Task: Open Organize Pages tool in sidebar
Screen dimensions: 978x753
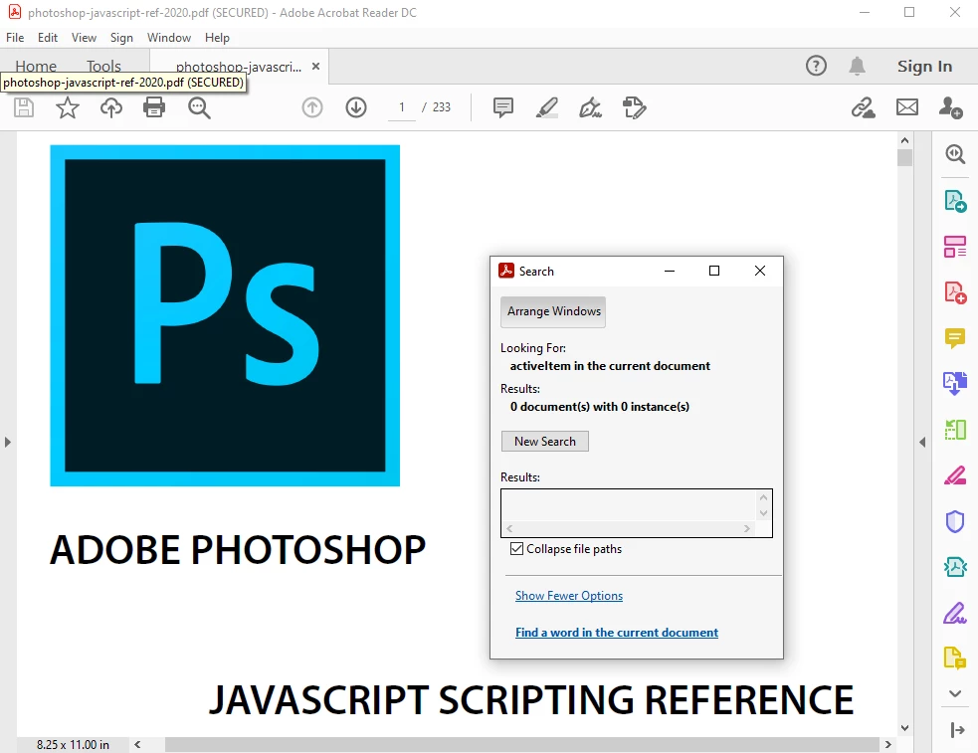Action: 955,430
